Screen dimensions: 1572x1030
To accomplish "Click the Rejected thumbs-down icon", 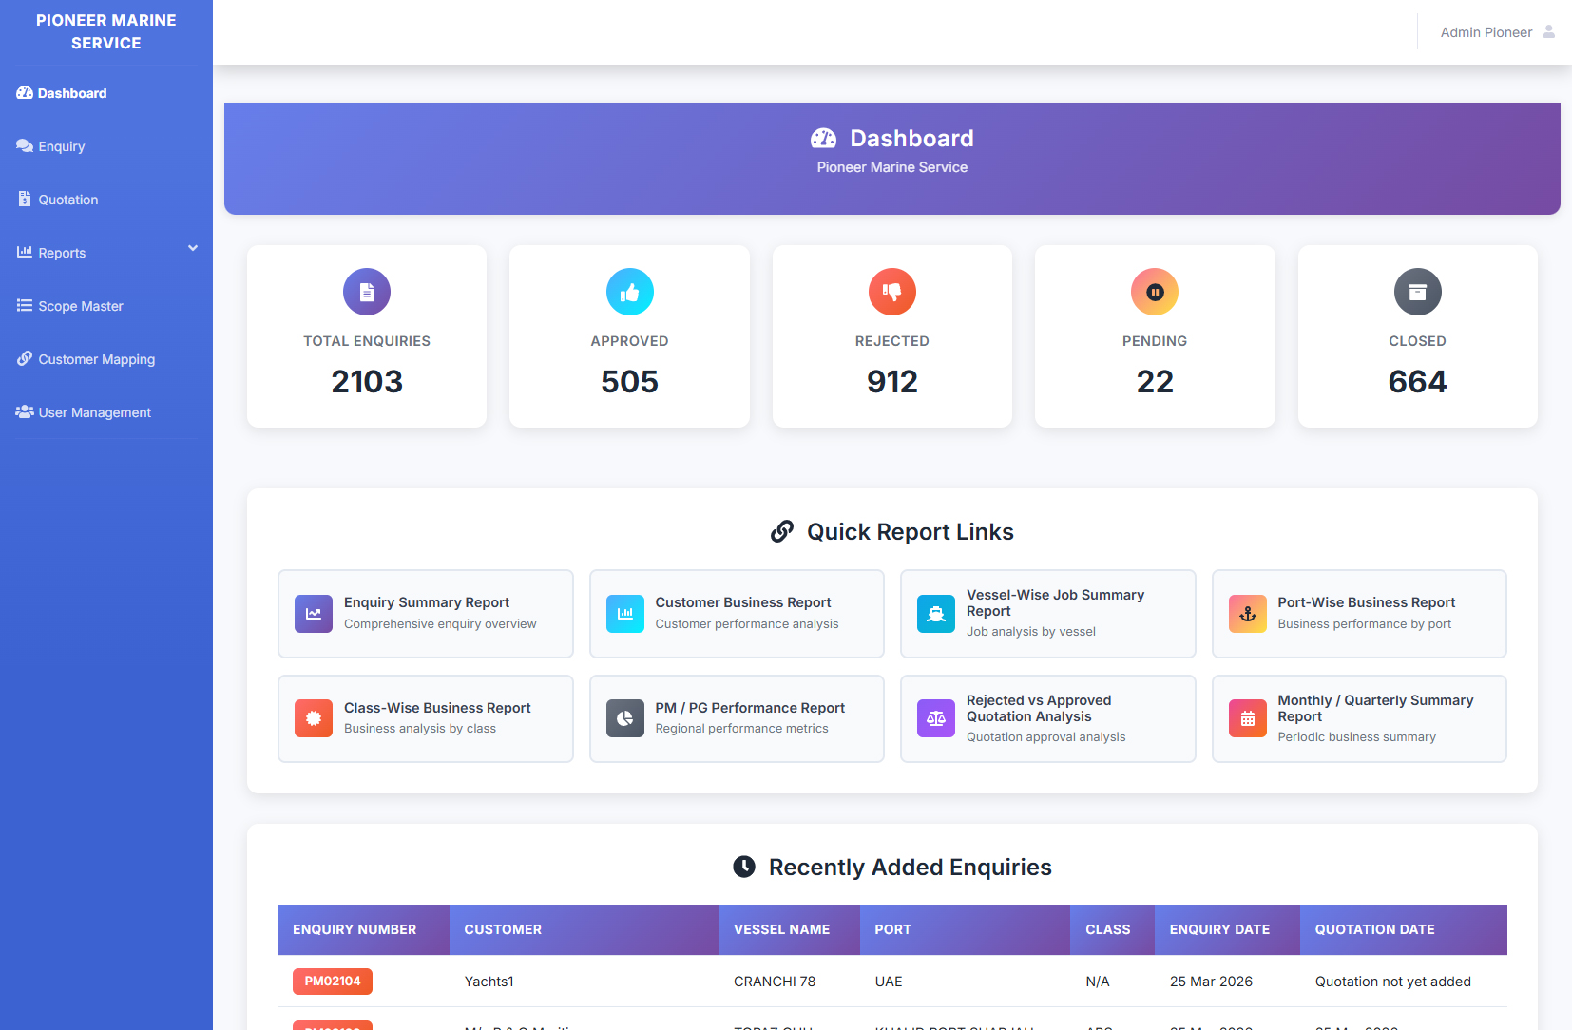I will 891,292.
